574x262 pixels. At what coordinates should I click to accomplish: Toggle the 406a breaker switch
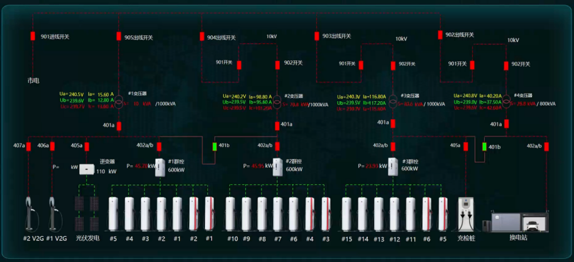click(x=52, y=146)
